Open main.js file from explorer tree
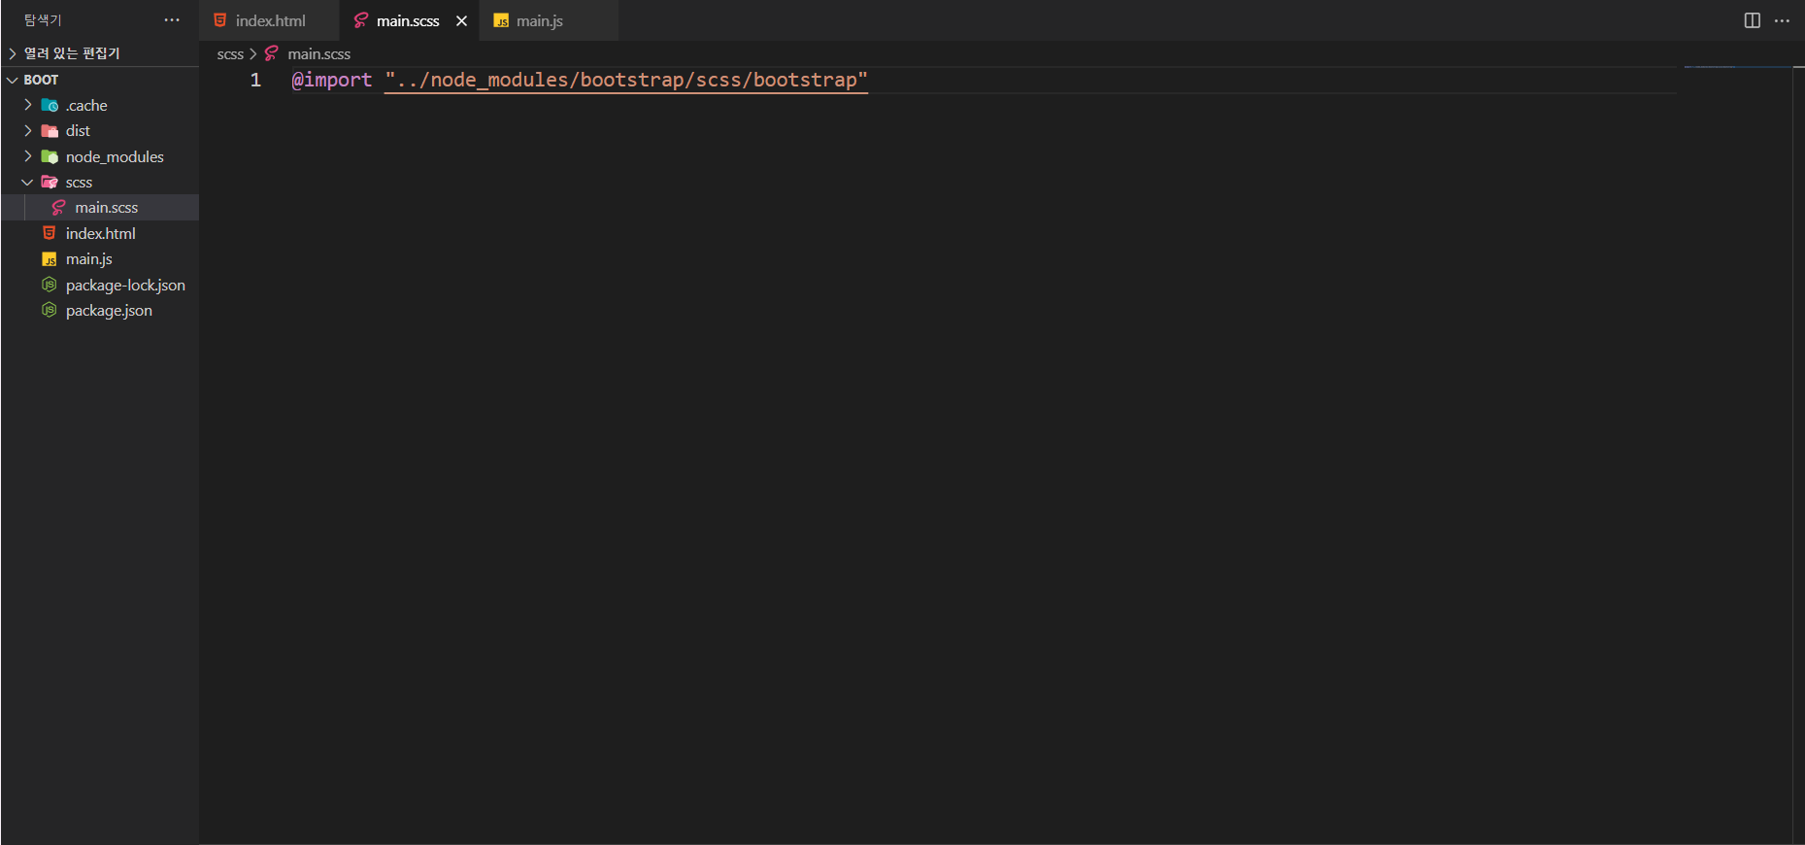 pyautogui.click(x=88, y=259)
